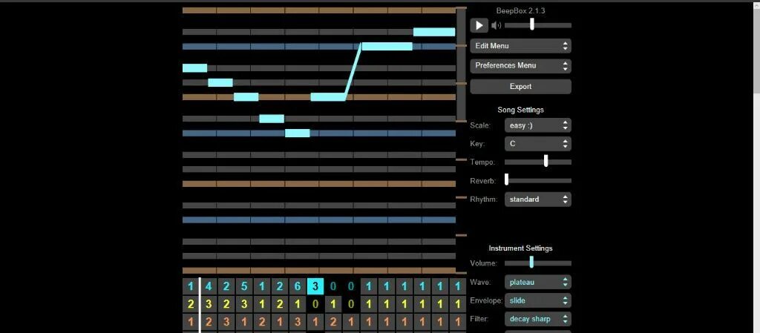Click the Export button
760x333 pixels.
(520, 87)
